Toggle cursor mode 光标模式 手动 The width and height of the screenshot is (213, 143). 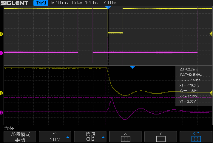(x=20, y=137)
